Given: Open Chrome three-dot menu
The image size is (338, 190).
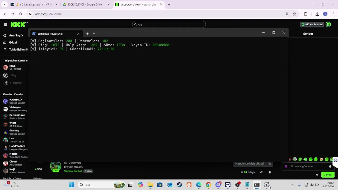Looking at the screenshot, I should point(334,14).
